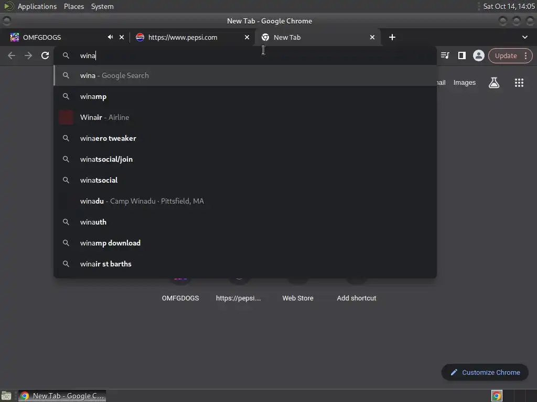Open the media controls icon
Image resolution: width=537 pixels, height=402 pixels.
445,55
